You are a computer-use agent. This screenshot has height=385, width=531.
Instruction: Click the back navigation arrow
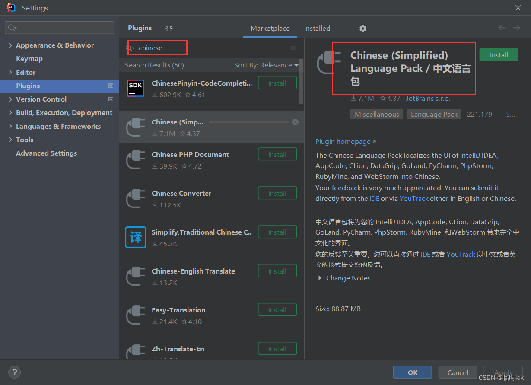(x=502, y=28)
